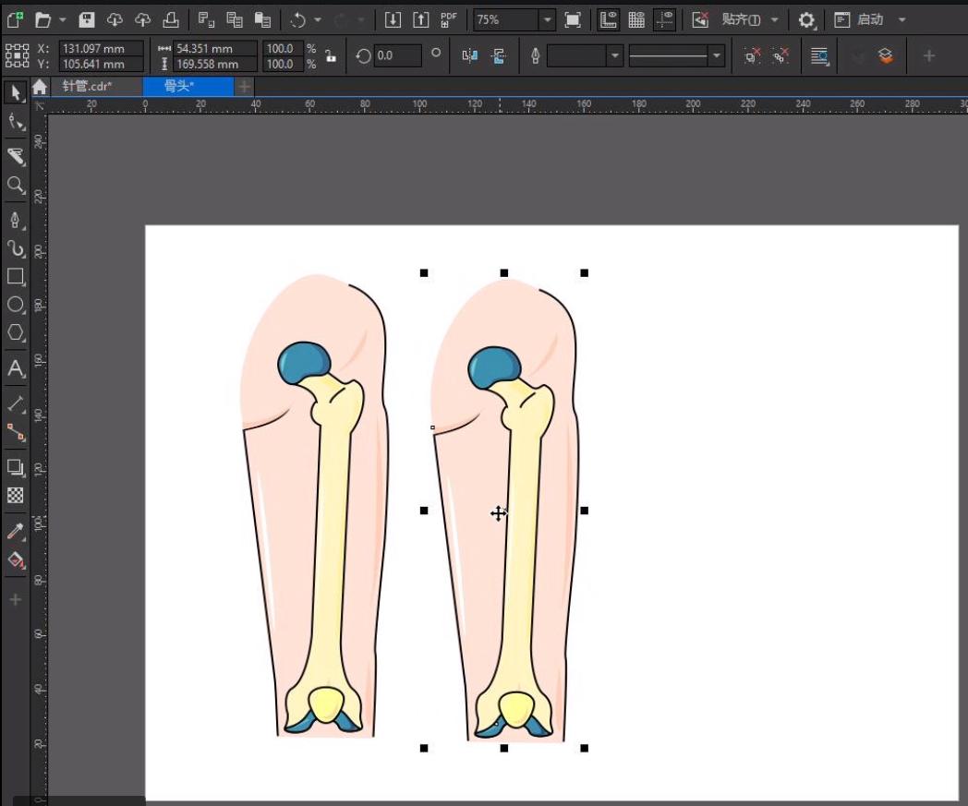Ungroup the selected objects
968x806 pixels.
click(x=752, y=56)
